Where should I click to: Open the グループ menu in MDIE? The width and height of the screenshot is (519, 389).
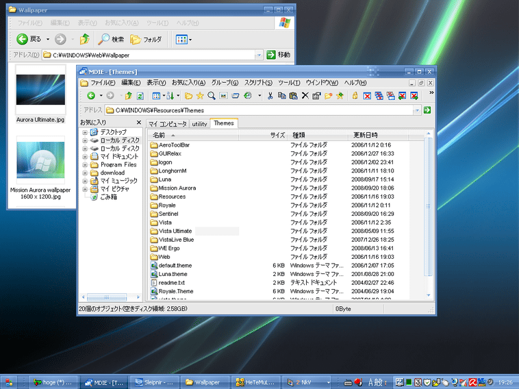[225, 83]
